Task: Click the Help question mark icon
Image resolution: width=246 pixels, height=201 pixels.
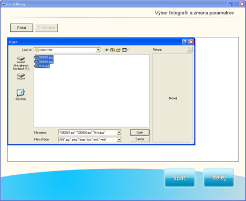Action: click(x=185, y=42)
